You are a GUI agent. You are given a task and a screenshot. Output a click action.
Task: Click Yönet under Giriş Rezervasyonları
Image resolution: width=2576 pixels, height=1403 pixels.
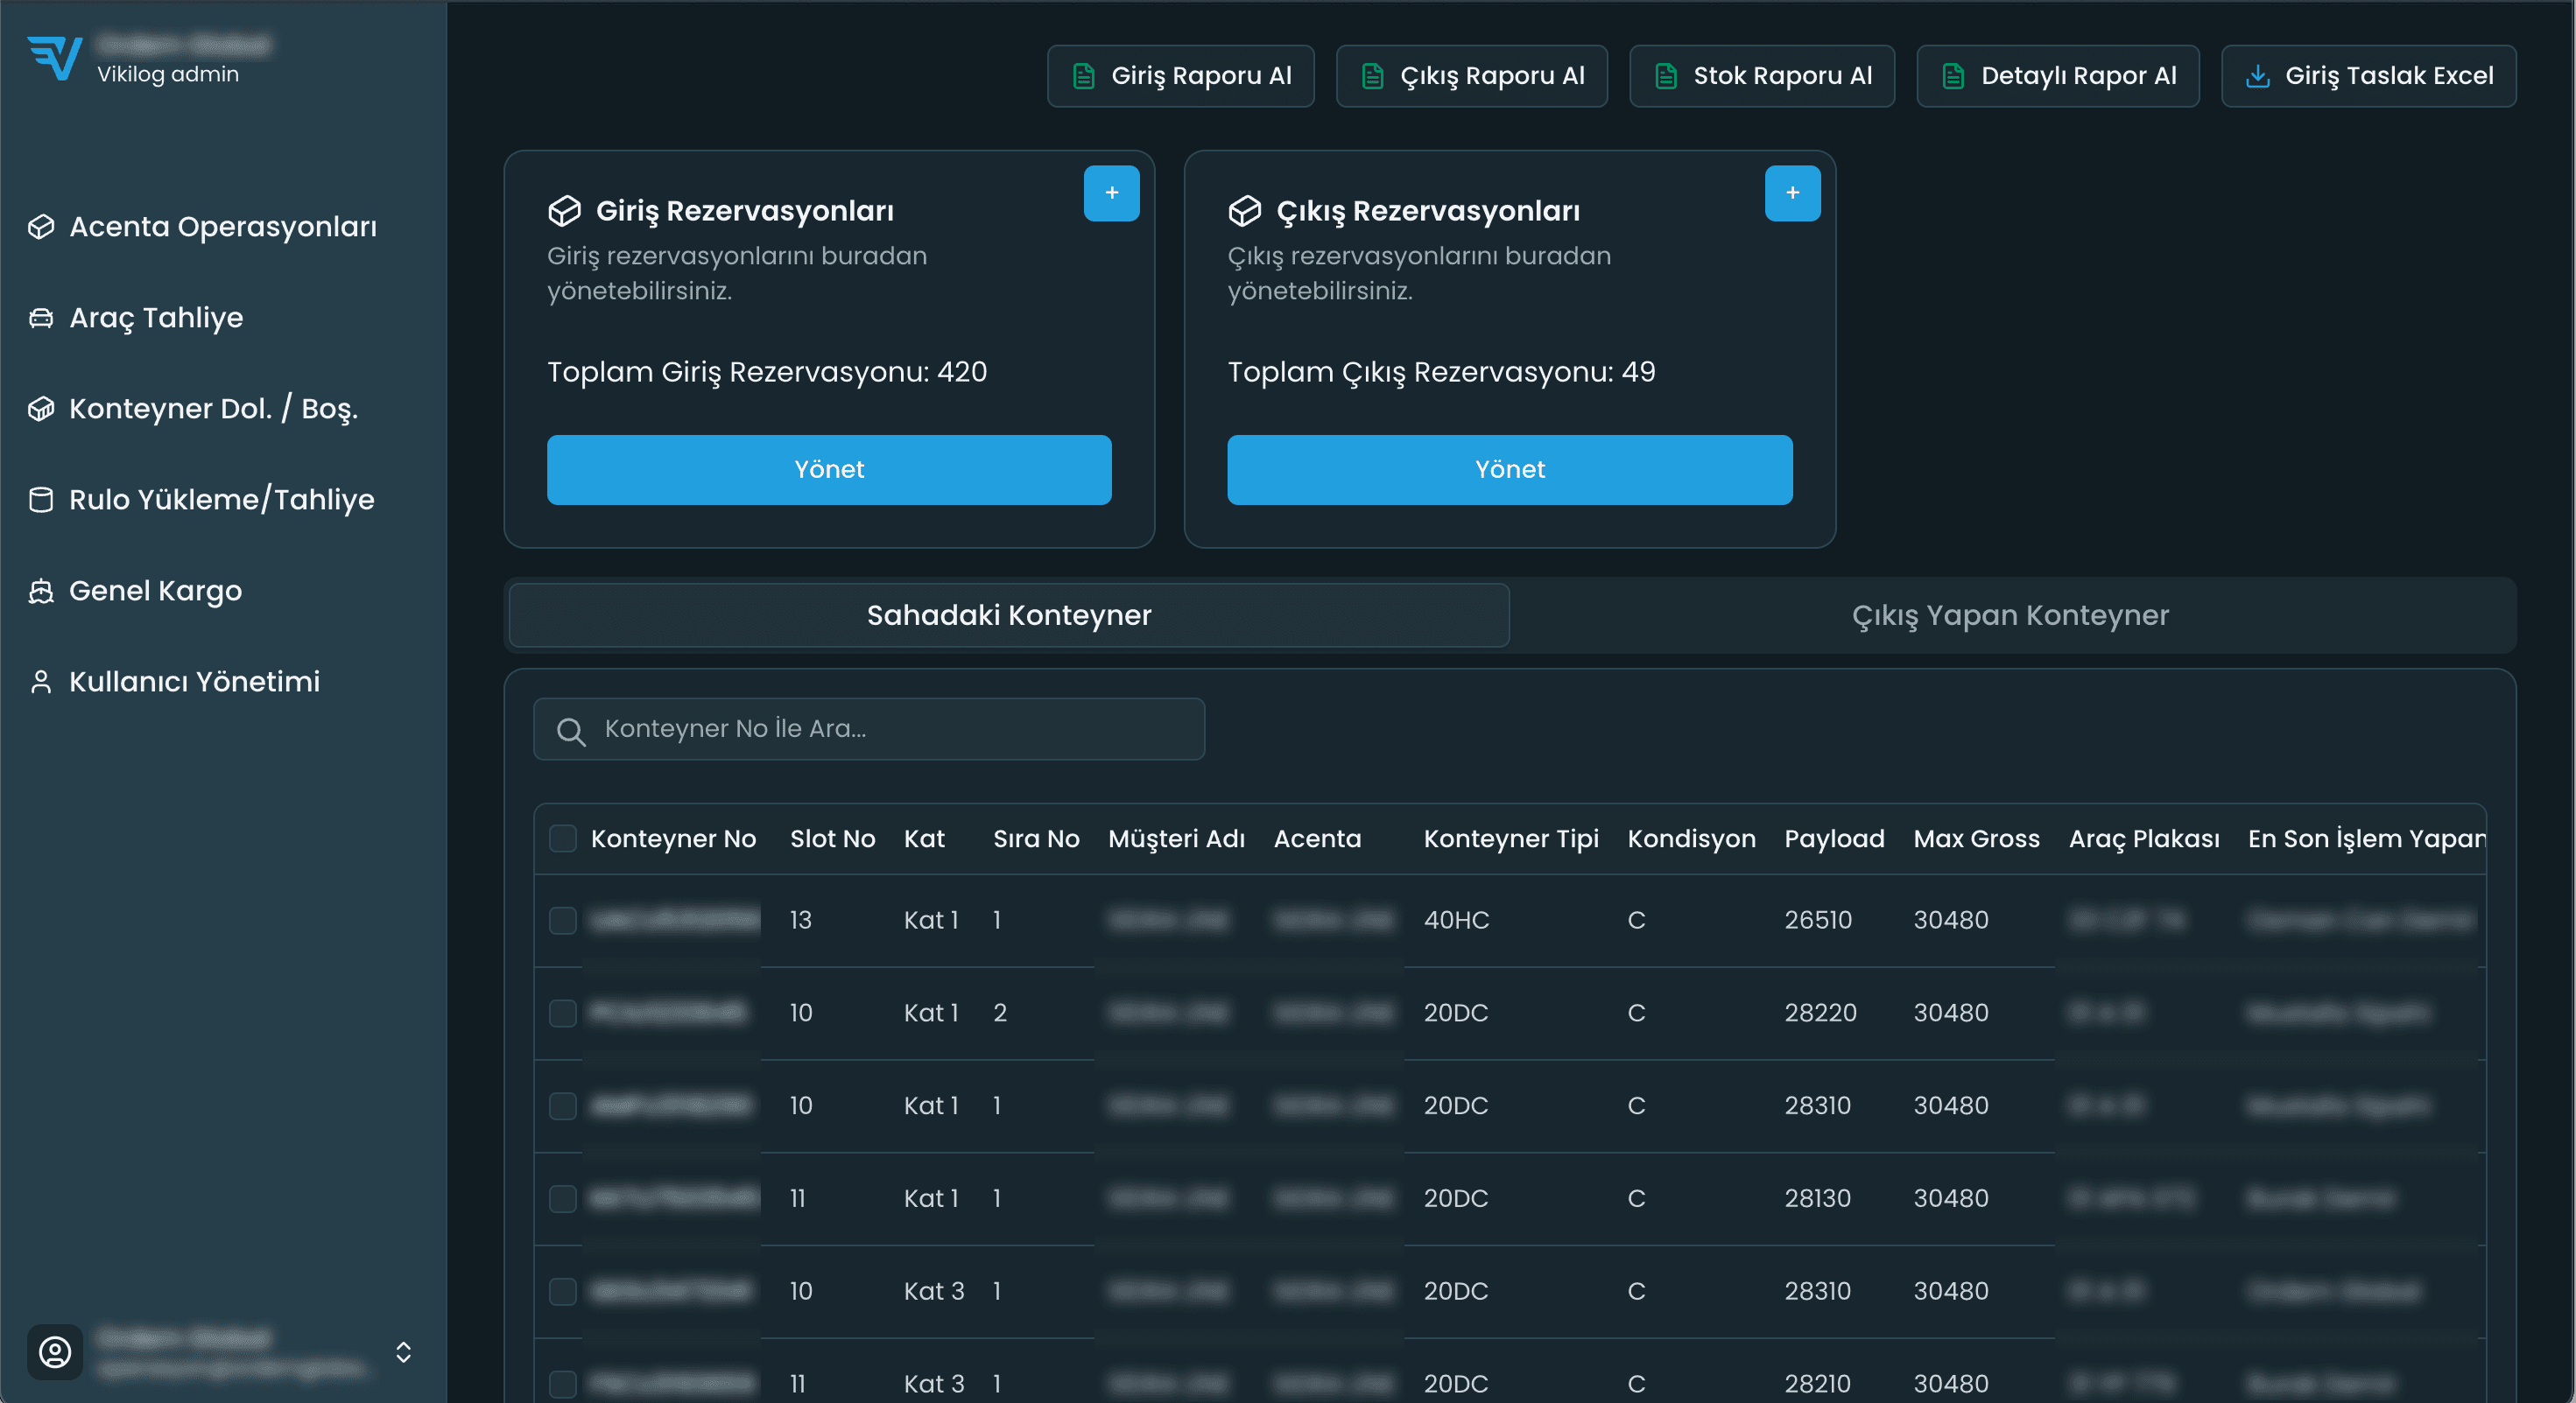(x=828, y=470)
